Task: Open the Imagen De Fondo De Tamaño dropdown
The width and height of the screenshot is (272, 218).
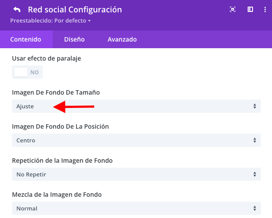Action: pos(136,106)
